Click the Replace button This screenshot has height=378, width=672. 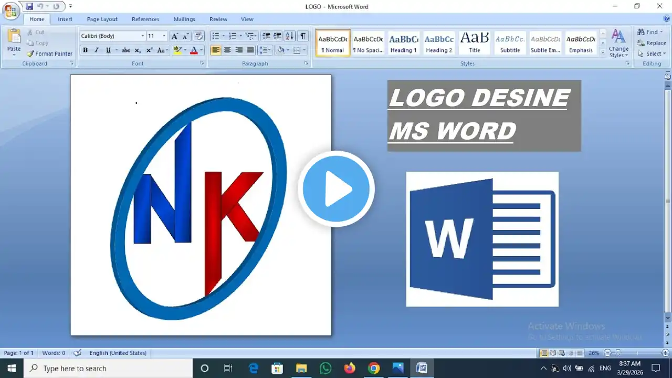point(652,43)
